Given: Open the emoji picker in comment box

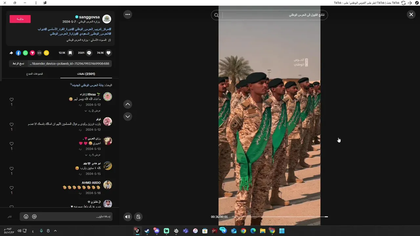Looking at the screenshot, I should tap(26, 217).
